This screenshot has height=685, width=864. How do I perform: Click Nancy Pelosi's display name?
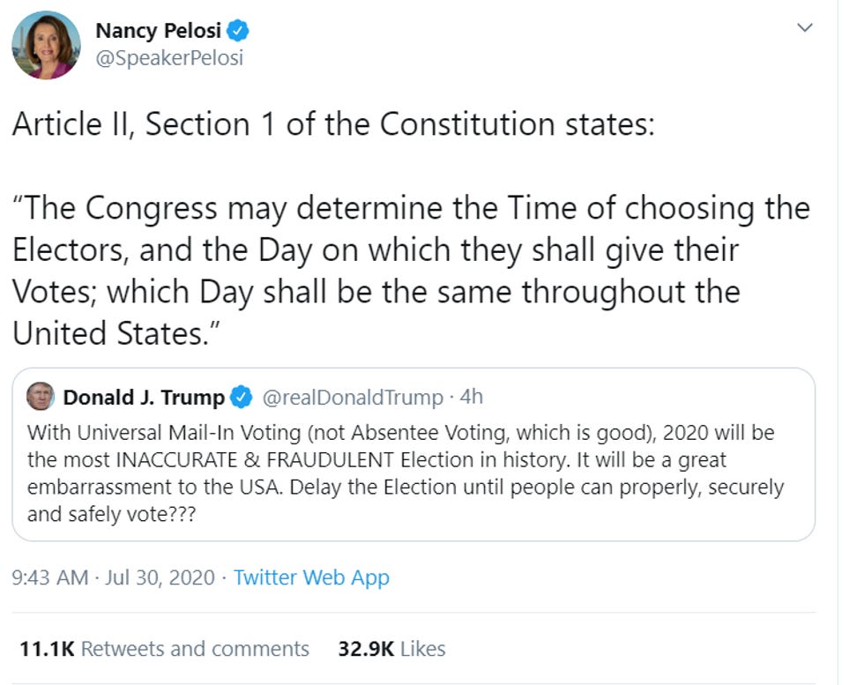click(x=159, y=29)
